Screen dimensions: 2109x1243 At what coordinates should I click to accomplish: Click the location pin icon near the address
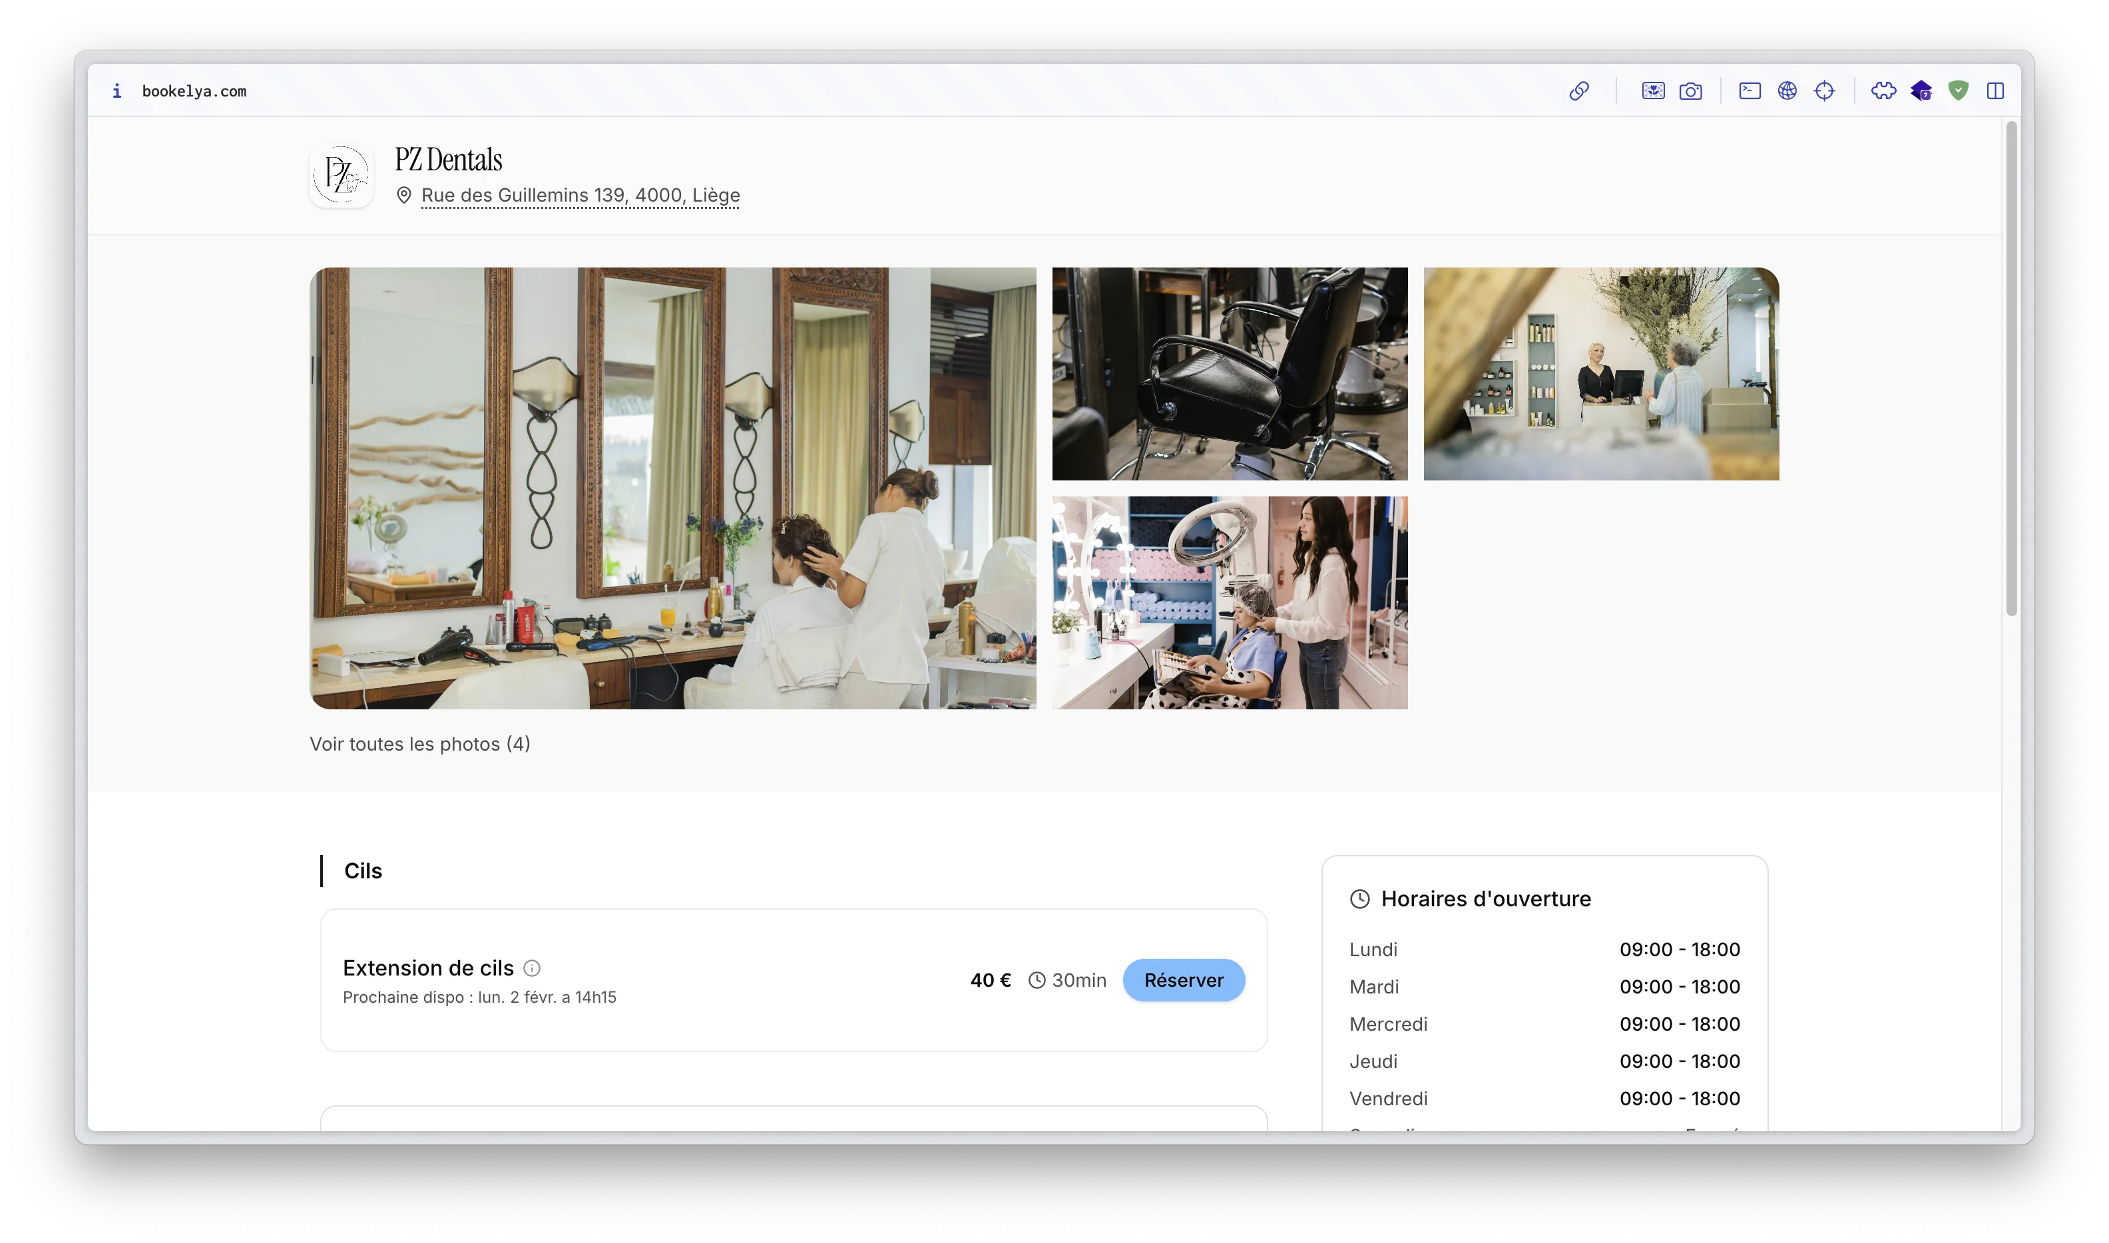coord(405,195)
